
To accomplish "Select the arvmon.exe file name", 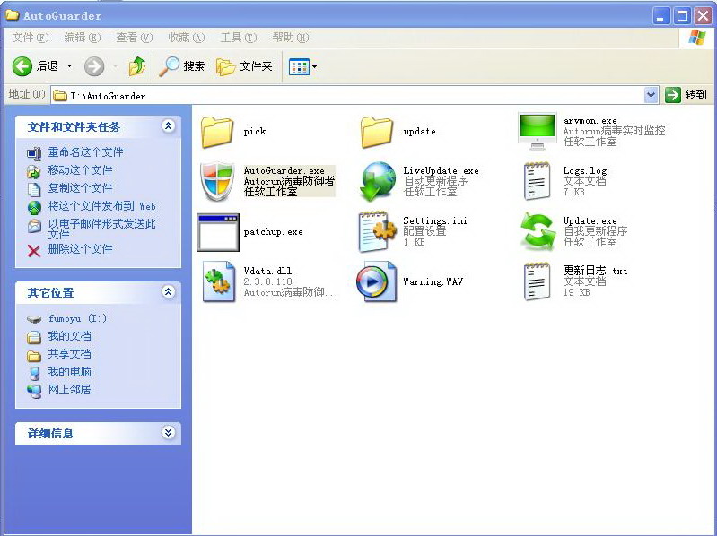I will tap(590, 121).
